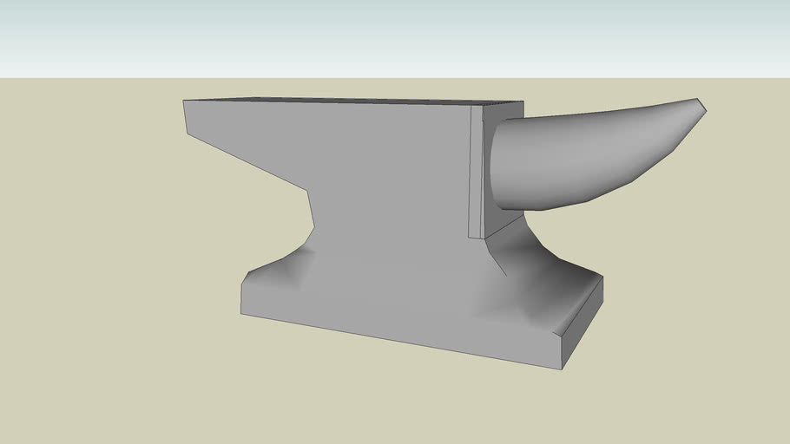Click the dark flat top face of the anvil
The image size is (790, 444).
pos(347,101)
